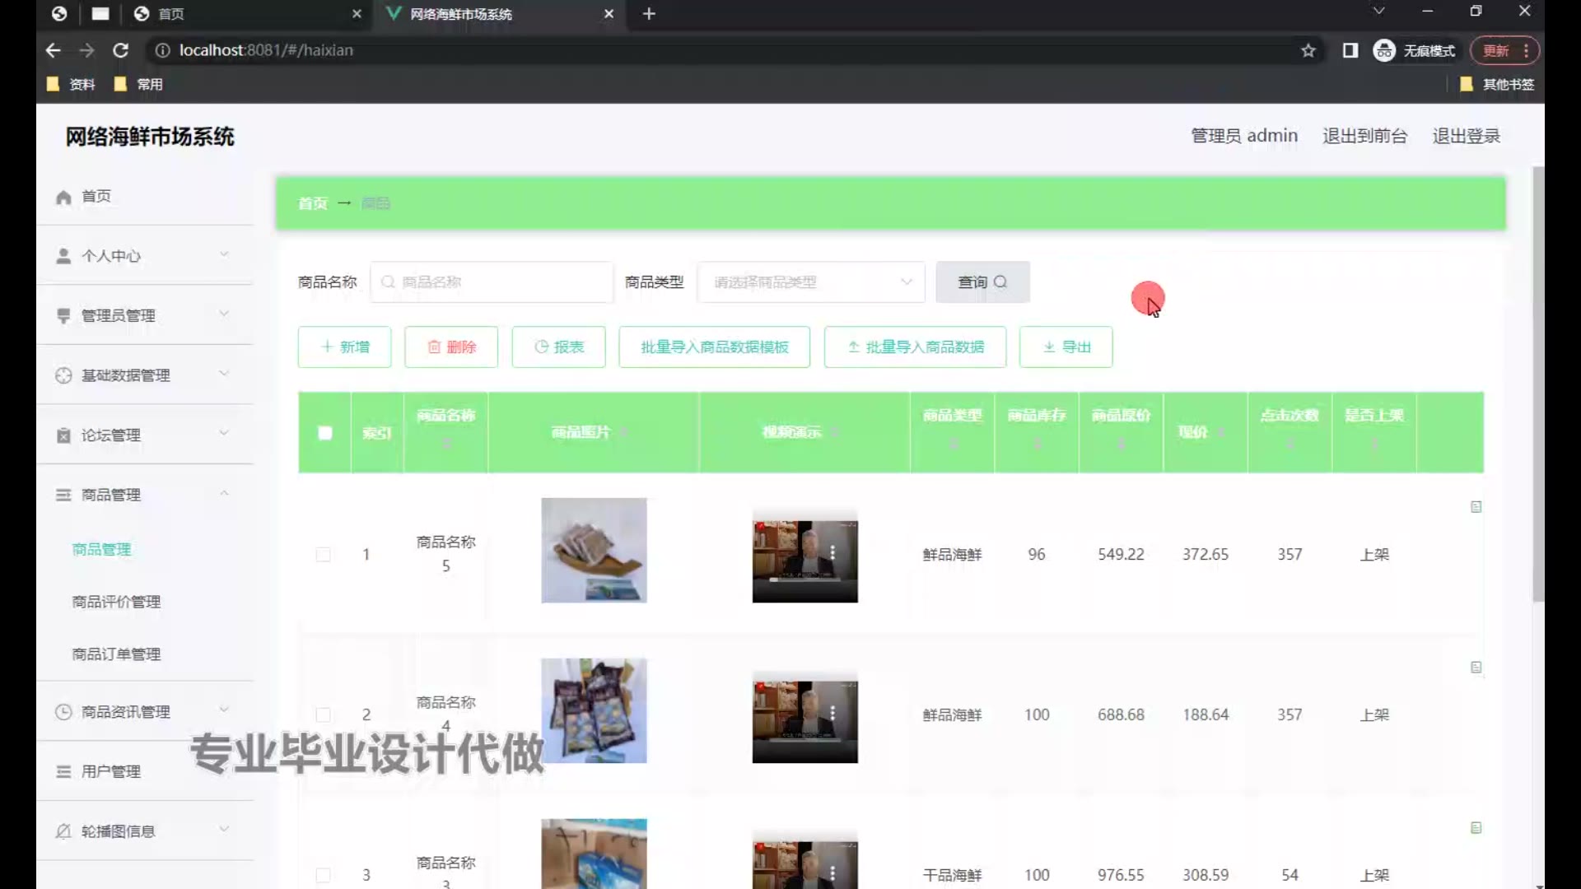1581x889 pixels.
Task: Click detail icon at right of row 1
Action: tap(1476, 507)
